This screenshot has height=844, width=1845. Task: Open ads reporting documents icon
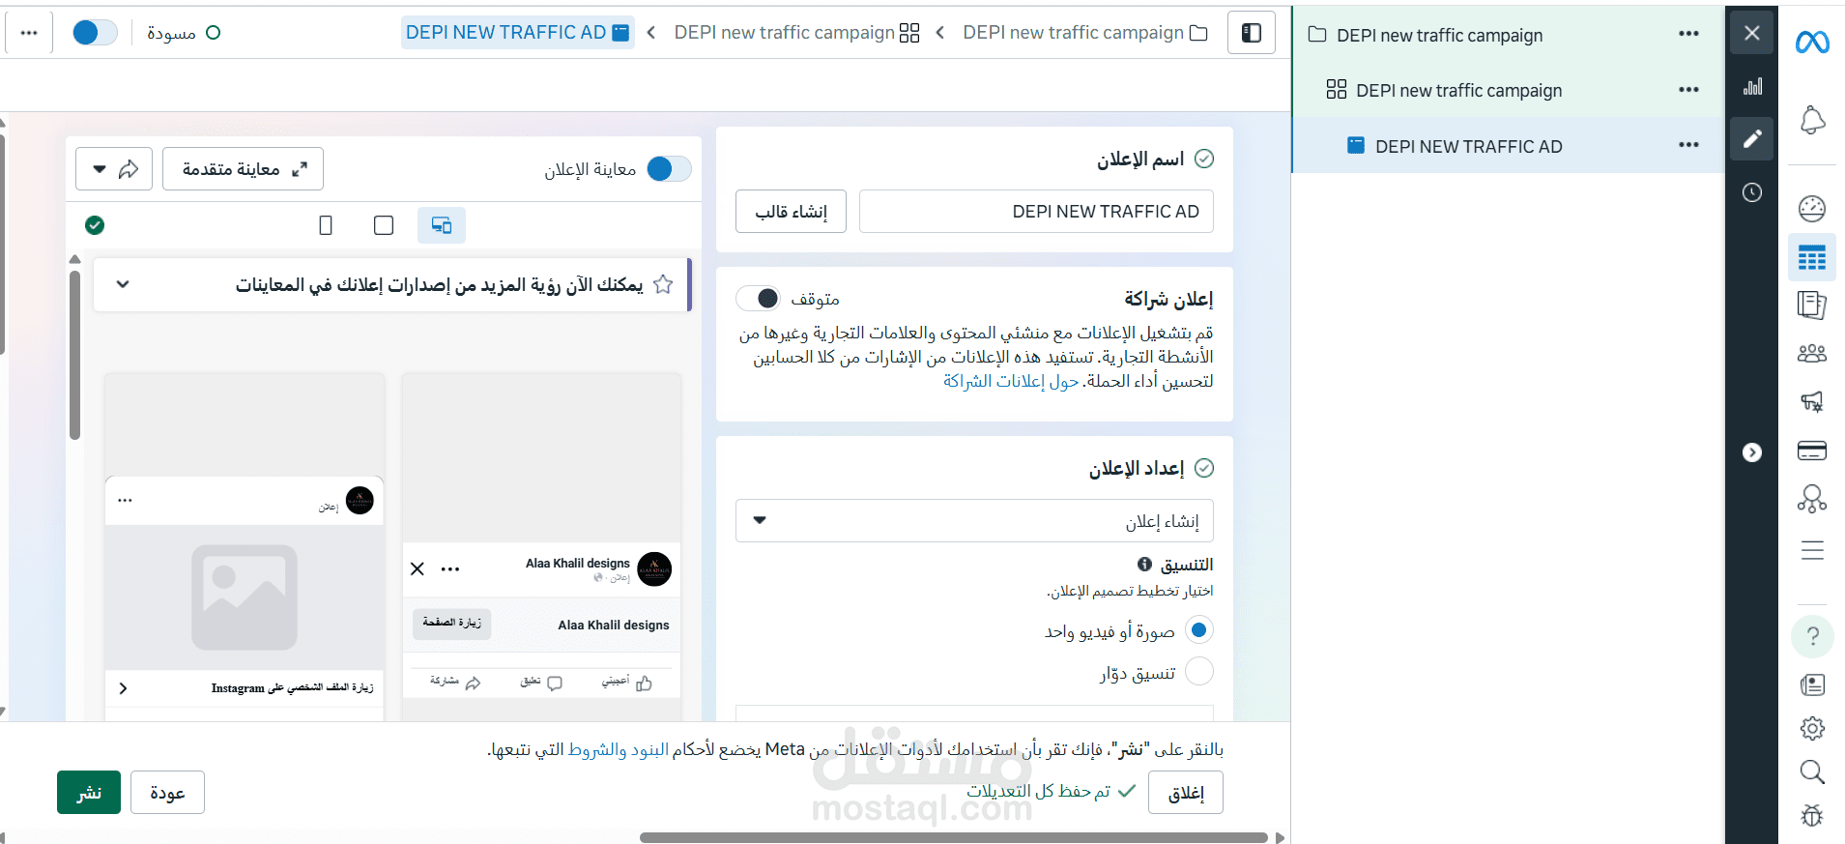pos(1812,306)
